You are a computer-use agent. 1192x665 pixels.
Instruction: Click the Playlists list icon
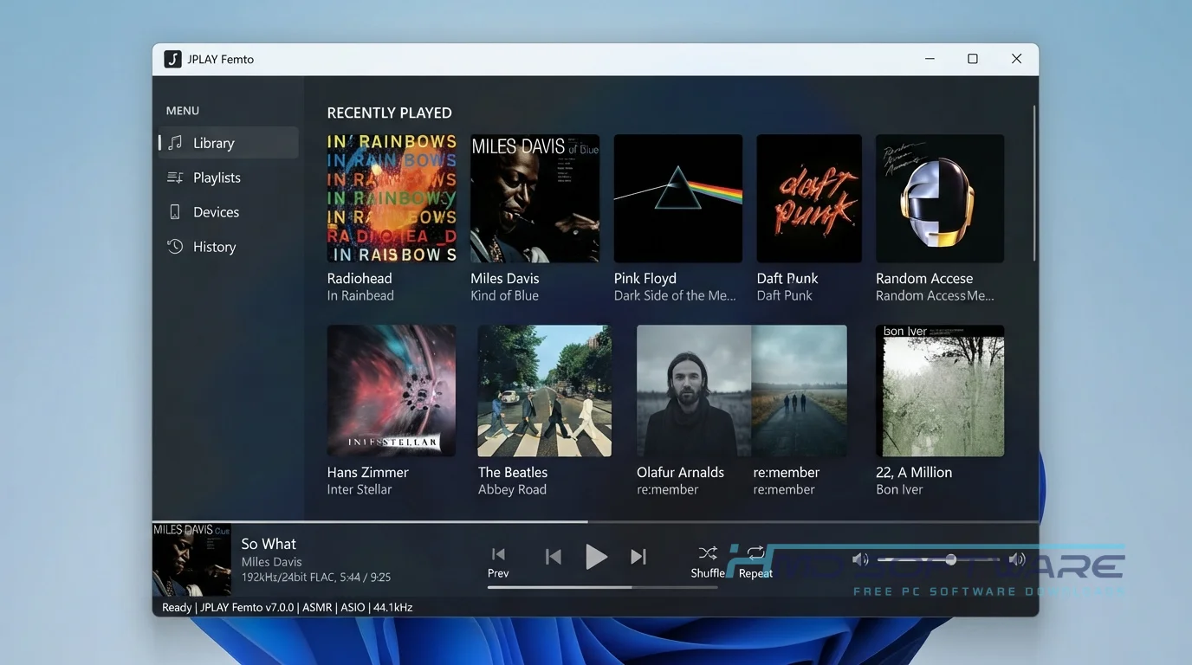pyautogui.click(x=175, y=178)
